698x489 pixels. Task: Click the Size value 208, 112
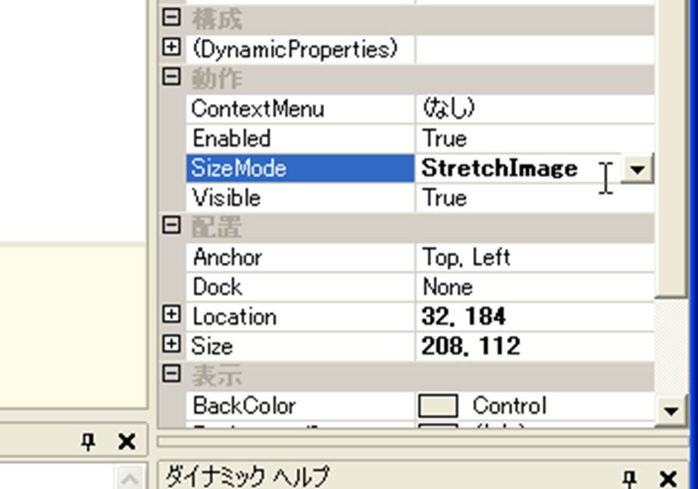click(471, 346)
